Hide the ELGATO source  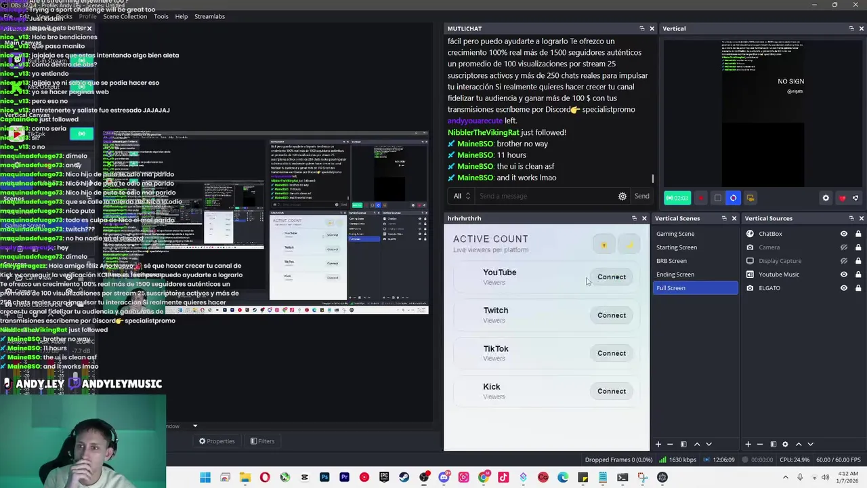tap(844, 288)
